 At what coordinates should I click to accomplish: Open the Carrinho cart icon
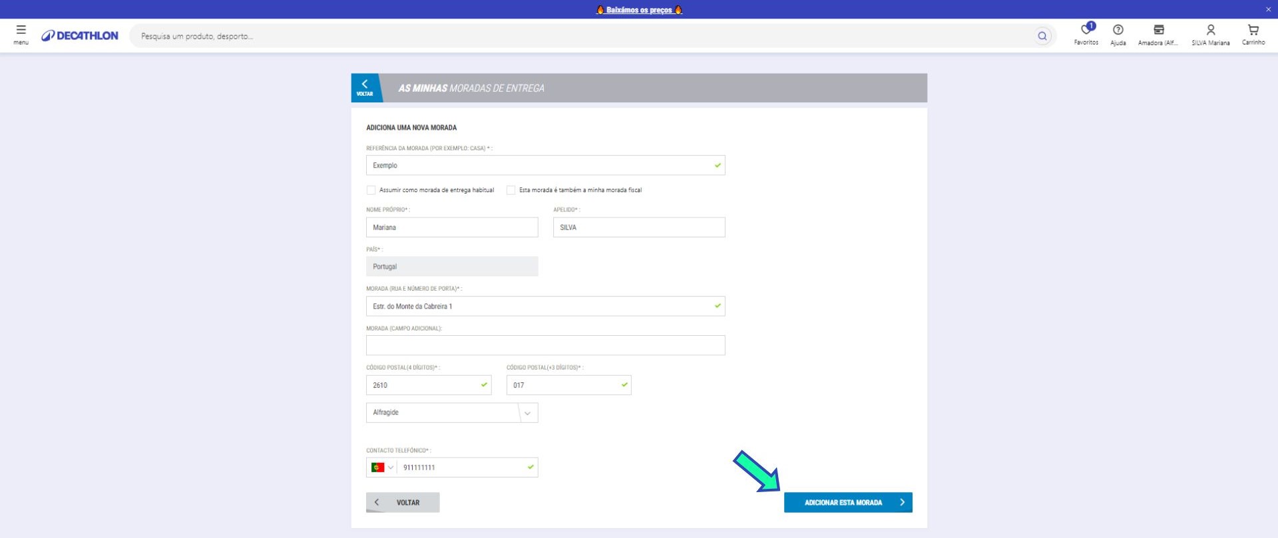[x=1253, y=31]
